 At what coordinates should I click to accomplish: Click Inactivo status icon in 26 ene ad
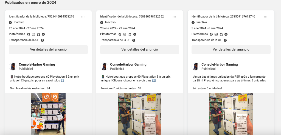pos(10,22)
